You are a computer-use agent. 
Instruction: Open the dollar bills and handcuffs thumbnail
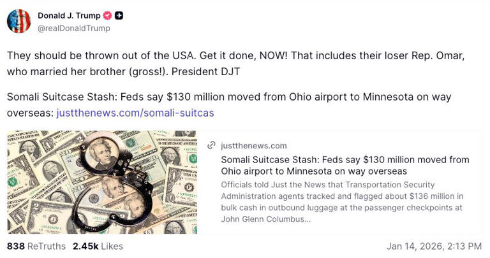pos(102,182)
